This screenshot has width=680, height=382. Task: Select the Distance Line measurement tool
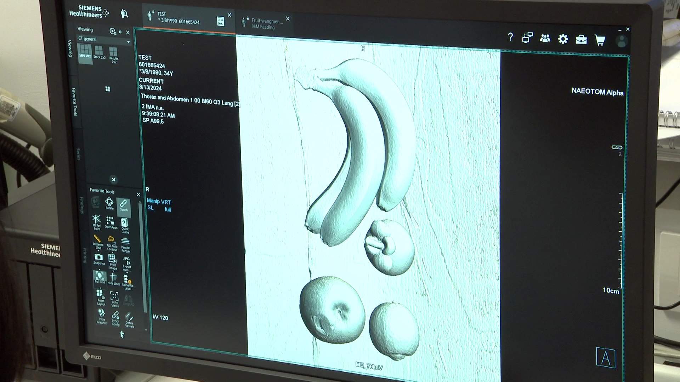pos(97,241)
